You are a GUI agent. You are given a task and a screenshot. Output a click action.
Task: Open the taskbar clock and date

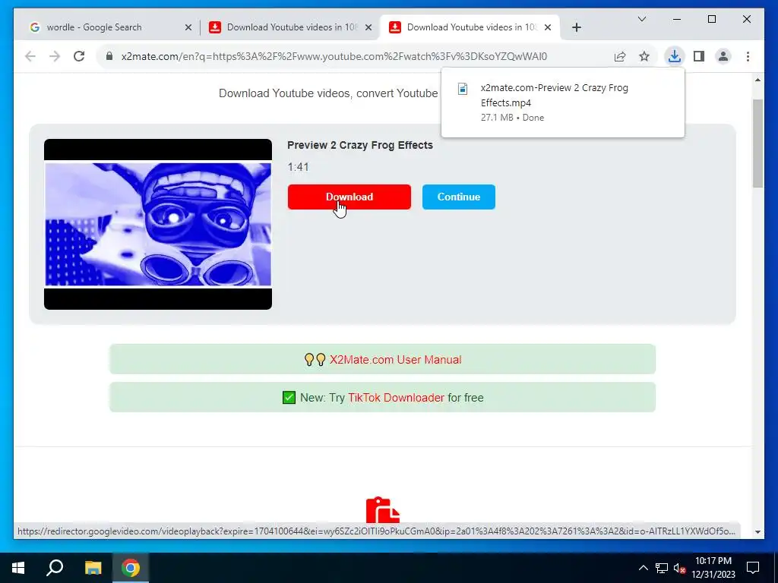(x=713, y=568)
